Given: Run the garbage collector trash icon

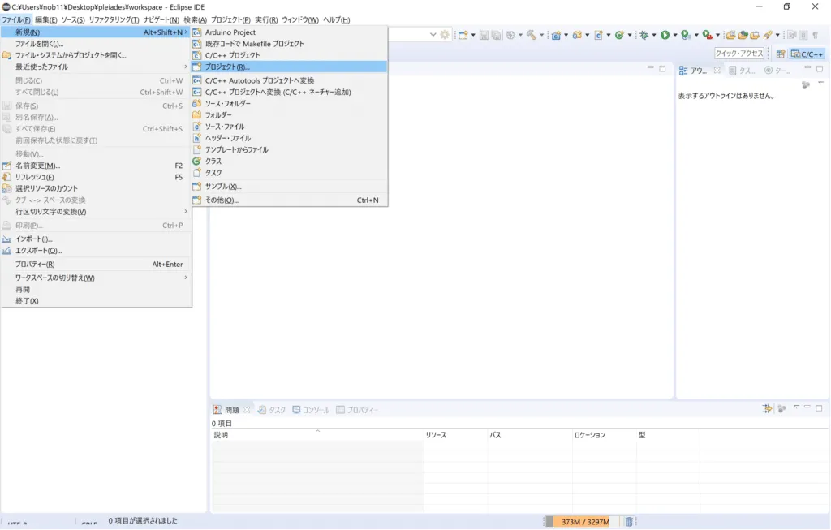Looking at the screenshot, I should [x=629, y=522].
